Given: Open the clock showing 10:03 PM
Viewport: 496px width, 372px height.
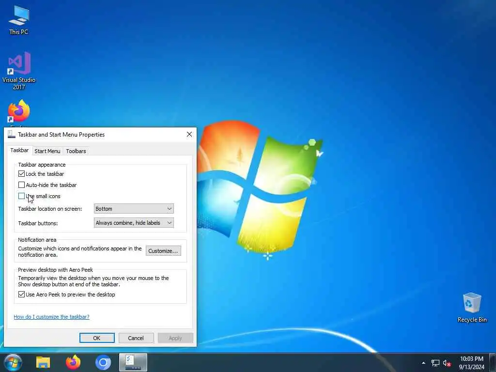Looking at the screenshot, I should click(x=472, y=363).
